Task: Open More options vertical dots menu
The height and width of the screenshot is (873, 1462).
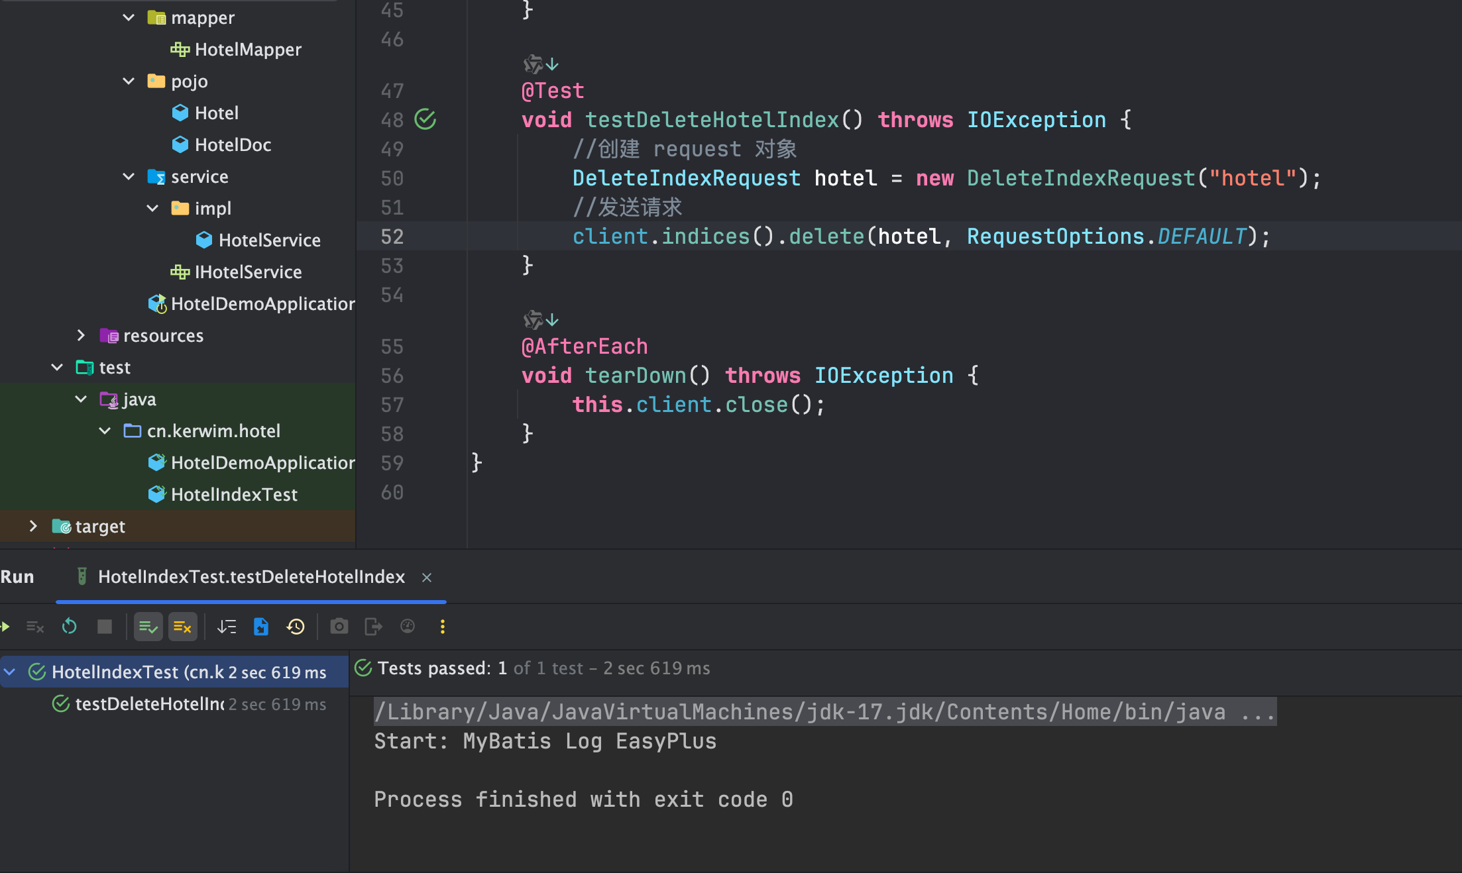Action: pos(443,627)
